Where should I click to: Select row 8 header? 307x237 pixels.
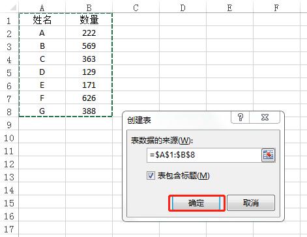(x=9, y=111)
